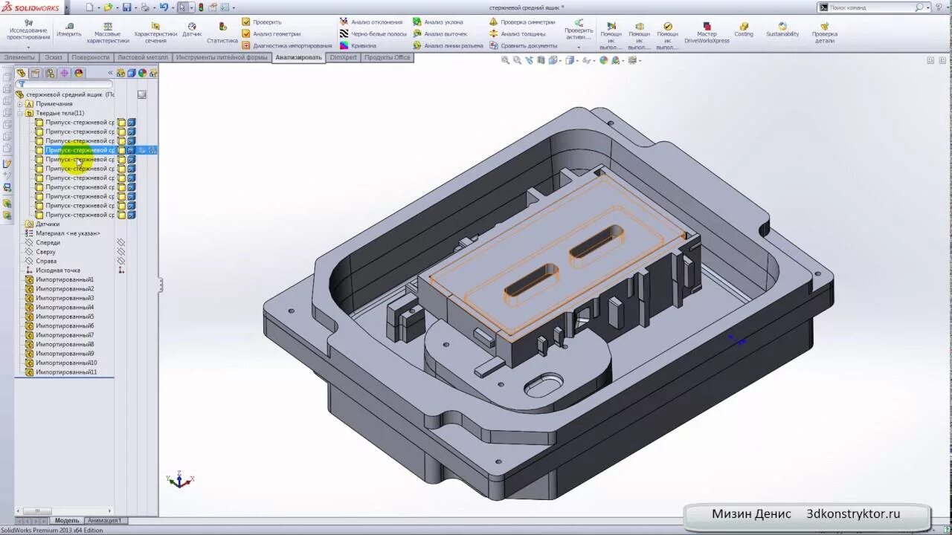Open Проверить активн... dropdown arrow
This screenshot has height=535, width=952.
pos(579,47)
